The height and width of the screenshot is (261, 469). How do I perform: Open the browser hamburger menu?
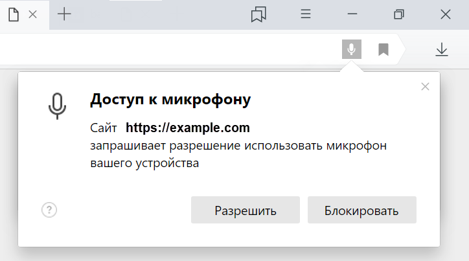click(x=306, y=14)
